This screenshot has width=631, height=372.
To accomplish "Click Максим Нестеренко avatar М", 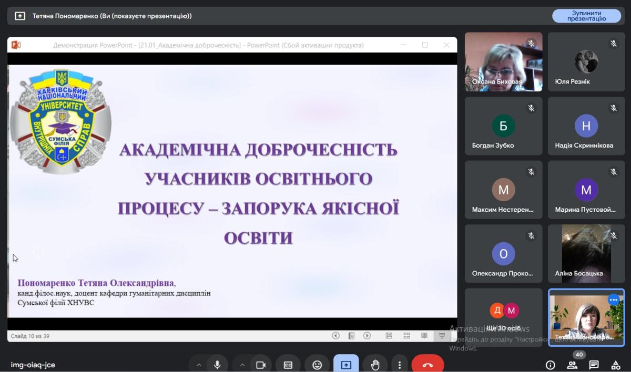I will pyautogui.click(x=503, y=190).
